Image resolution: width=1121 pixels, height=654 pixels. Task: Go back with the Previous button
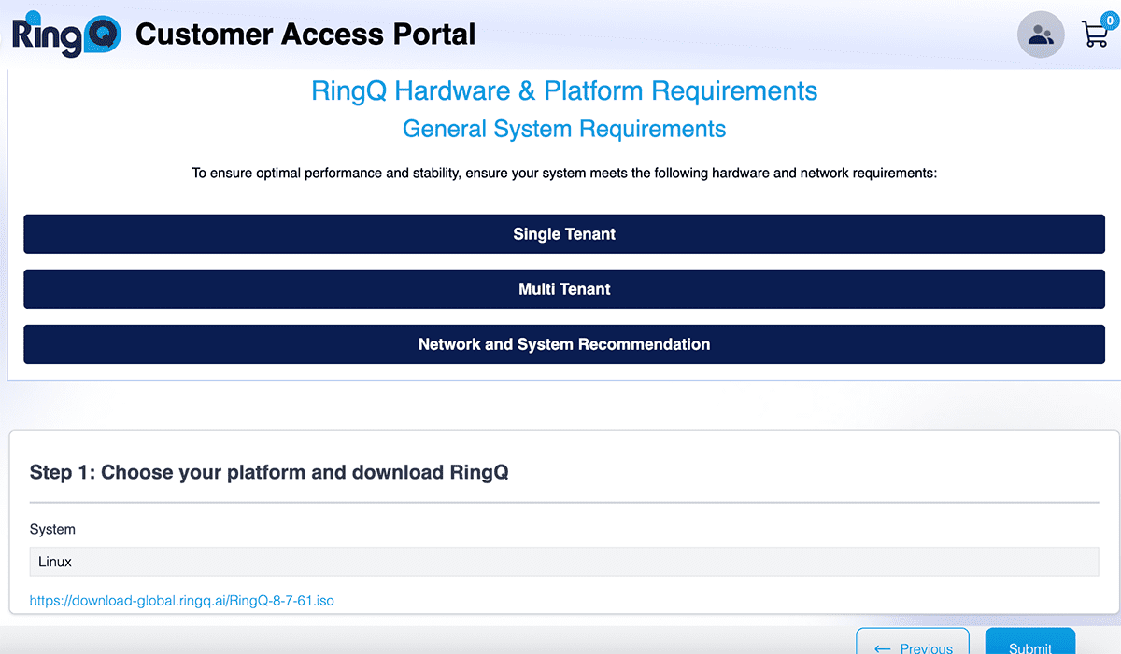[x=913, y=645]
